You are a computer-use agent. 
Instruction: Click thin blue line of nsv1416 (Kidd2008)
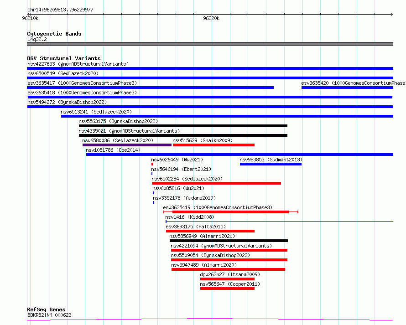pos(279,222)
